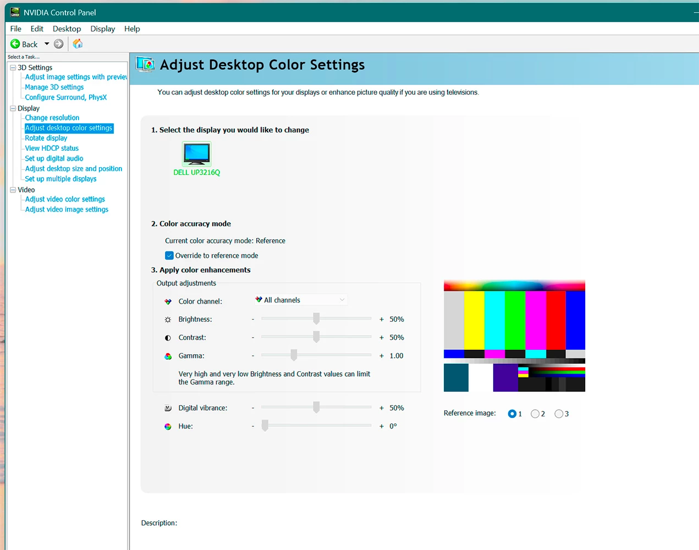The height and width of the screenshot is (550, 699).
Task: Decrease Contrast with the minus sign
Action: coord(253,338)
